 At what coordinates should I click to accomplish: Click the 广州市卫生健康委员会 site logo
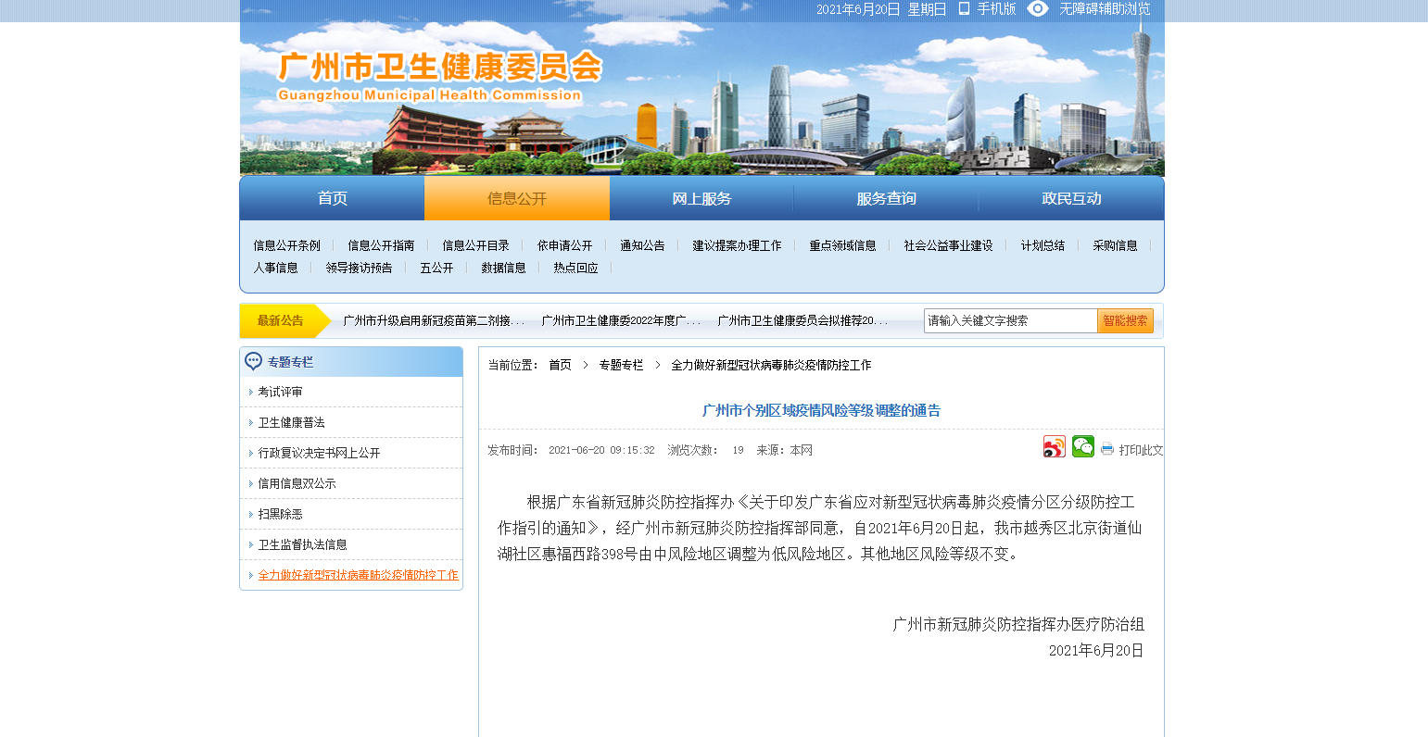(x=439, y=76)
